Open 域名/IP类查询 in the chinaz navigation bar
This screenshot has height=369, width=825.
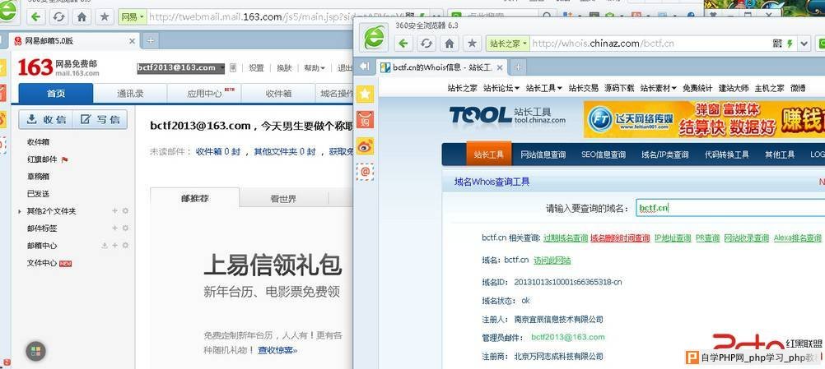click(x=665, y=155)
